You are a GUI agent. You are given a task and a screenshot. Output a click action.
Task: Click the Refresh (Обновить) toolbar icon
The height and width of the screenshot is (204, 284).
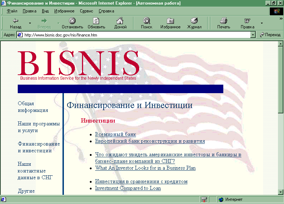[96, 21]
